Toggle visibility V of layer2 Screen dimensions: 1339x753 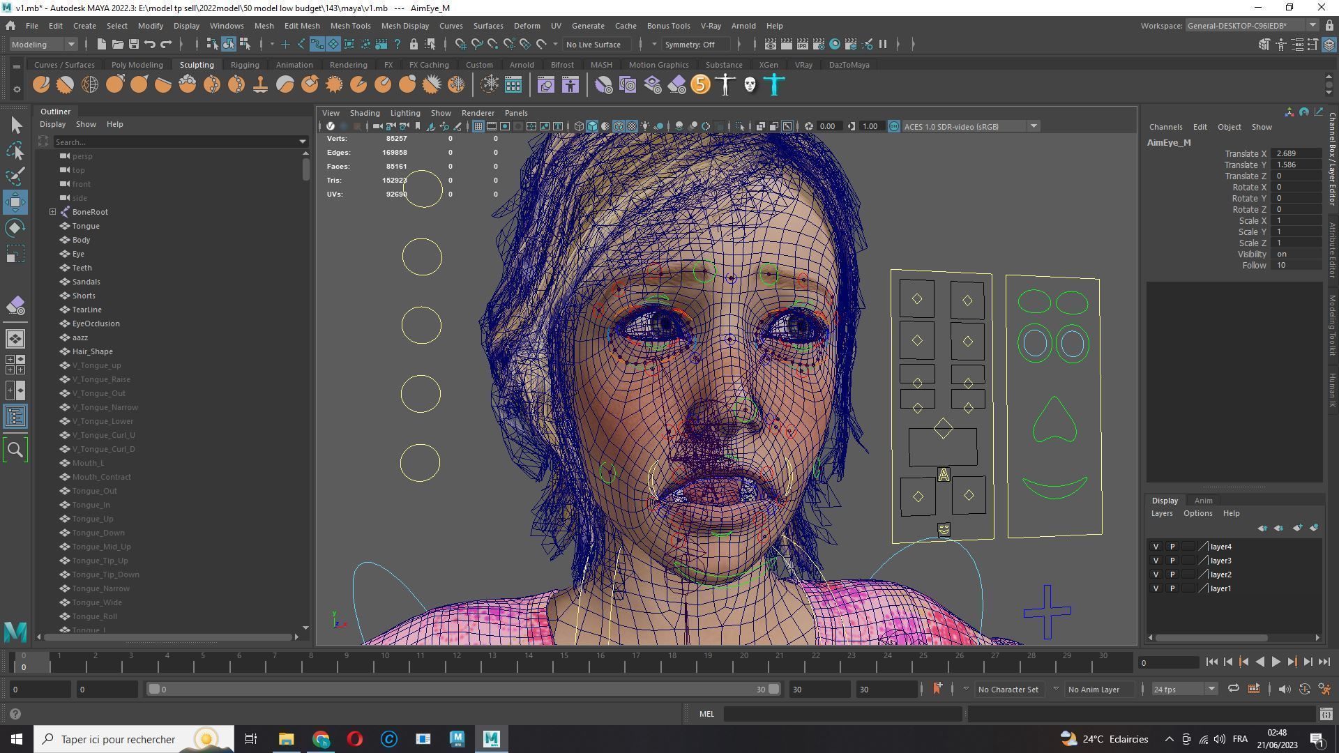pos(1156,575)
